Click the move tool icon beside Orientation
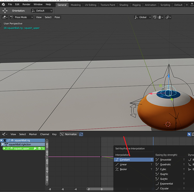Image resolution: width=194 pixels, height=192 pixels. click(5, 11)
